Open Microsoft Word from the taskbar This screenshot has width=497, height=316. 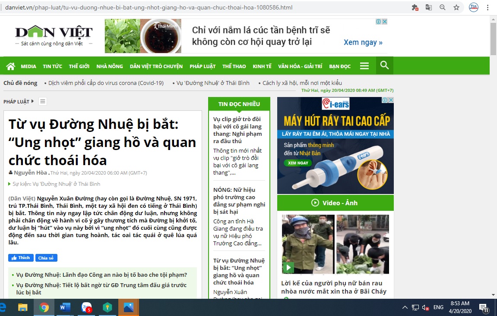[x=65, y=307]
